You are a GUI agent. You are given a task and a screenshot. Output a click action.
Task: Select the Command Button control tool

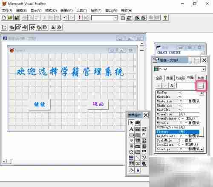click(131, 135)
